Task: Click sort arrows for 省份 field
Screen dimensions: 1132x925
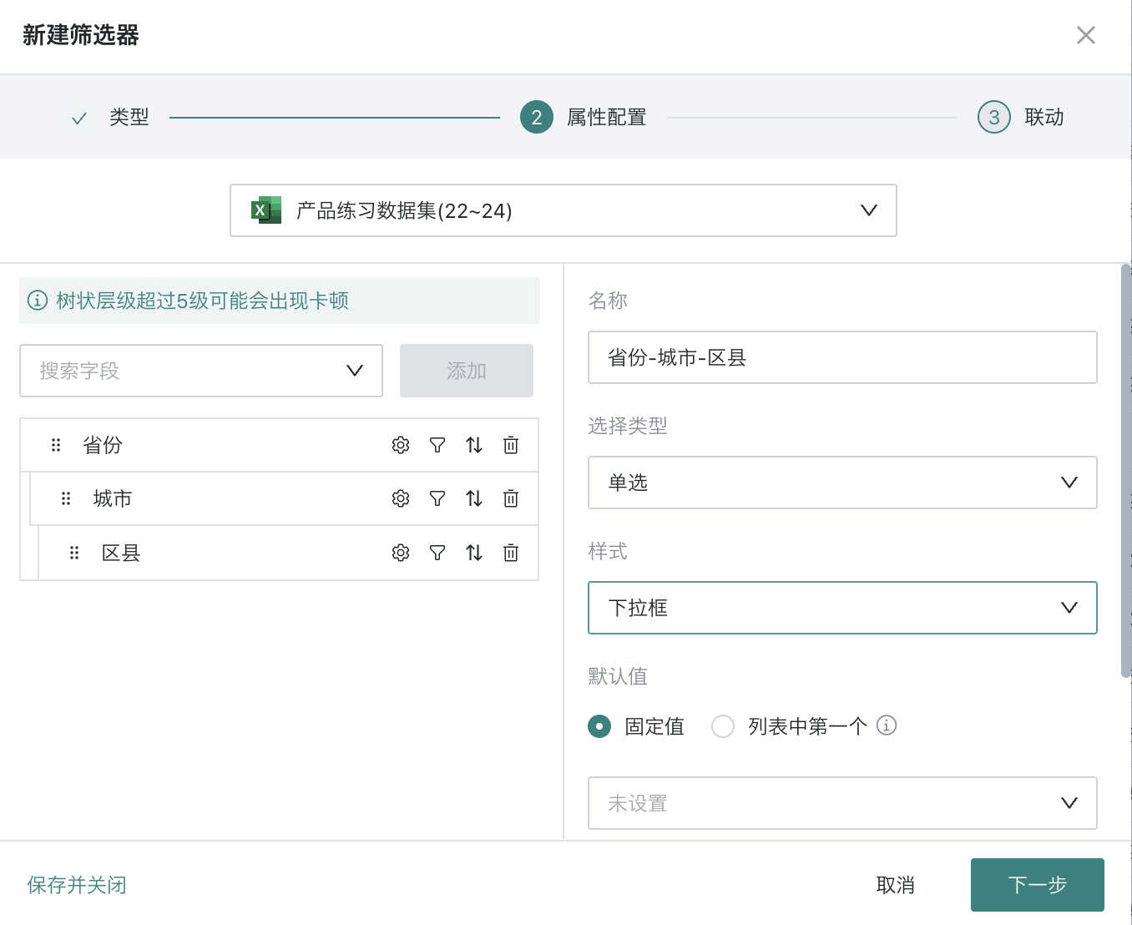Action: pos(474,445)
